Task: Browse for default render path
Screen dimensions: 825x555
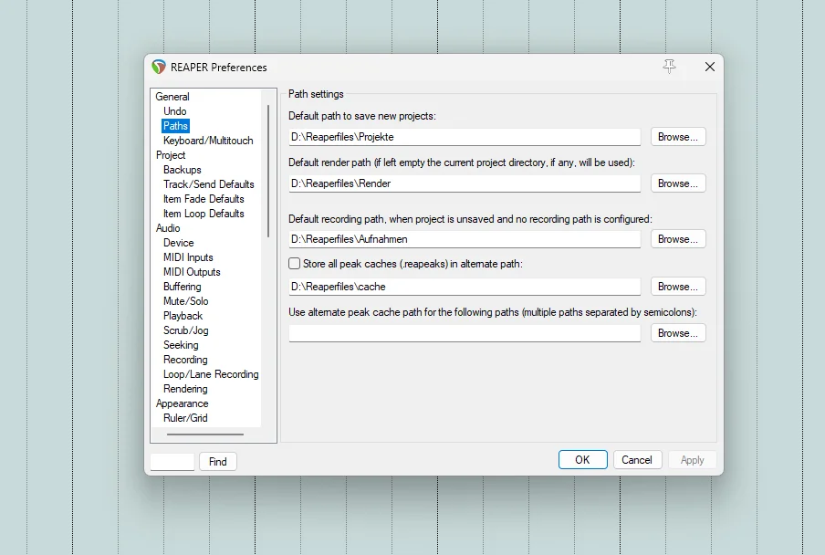Action: pyautogui.click(x=678, y=183)
